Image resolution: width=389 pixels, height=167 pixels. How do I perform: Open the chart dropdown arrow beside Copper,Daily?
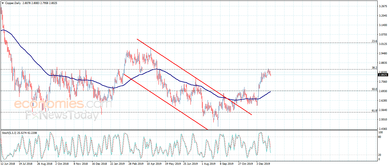click(3, 3)
